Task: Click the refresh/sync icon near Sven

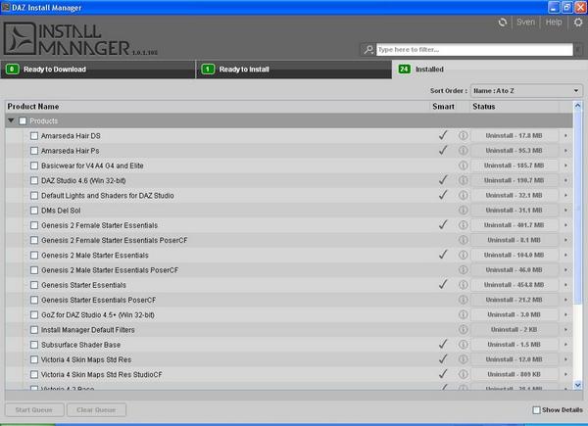Action: [x=503, y=23]
